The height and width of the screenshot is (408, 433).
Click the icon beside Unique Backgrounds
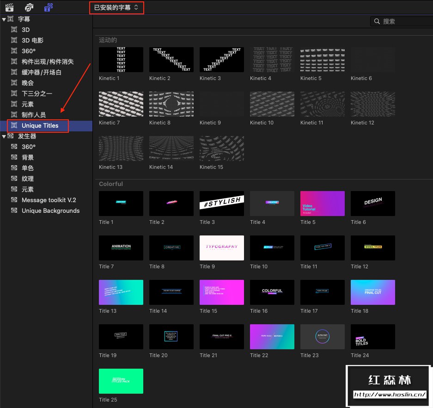tap(14, 210)
